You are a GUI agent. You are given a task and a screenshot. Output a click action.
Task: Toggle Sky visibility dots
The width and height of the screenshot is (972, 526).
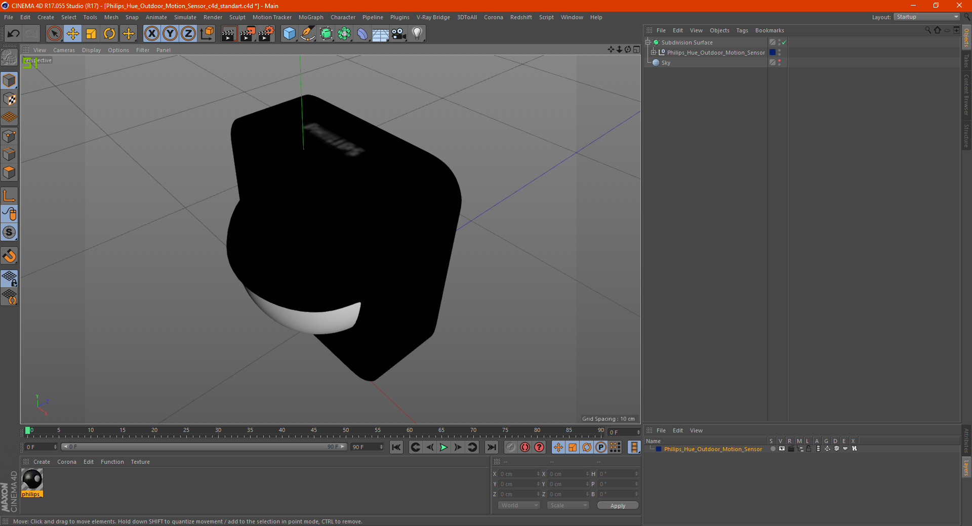[780, 63]
